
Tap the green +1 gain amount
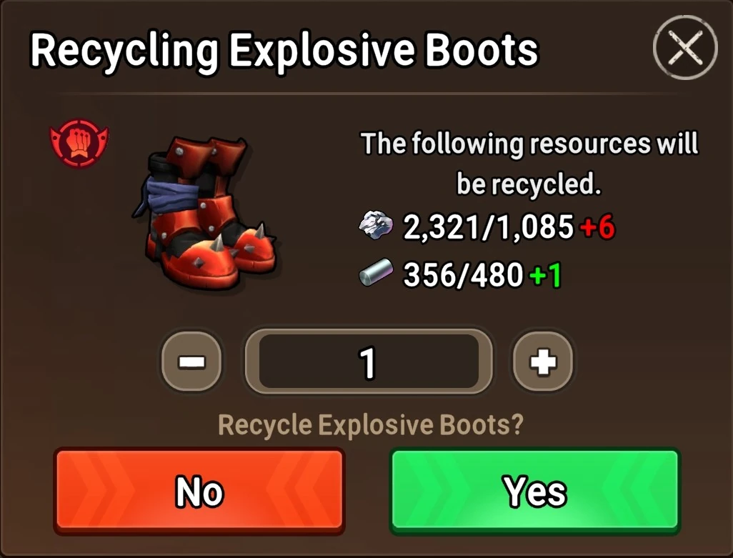click(x=545, y=274)
